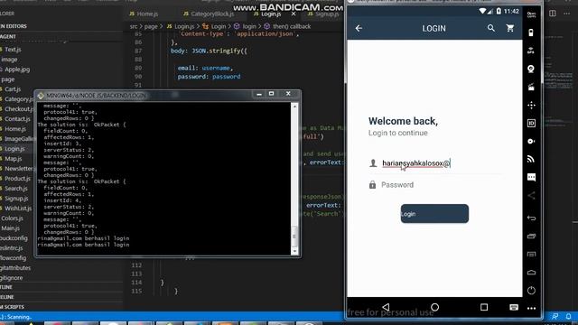Click the email input field

436,163
